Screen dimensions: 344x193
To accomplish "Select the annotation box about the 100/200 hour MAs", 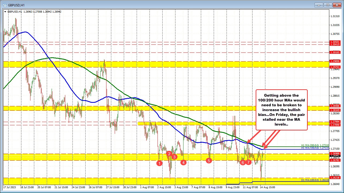I will [282, 110].
